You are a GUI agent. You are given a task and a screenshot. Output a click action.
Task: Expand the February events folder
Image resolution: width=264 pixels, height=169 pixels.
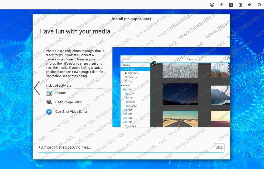coord(125,106)
